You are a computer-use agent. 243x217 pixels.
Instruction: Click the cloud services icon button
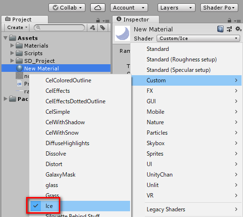[x=98, y=8]
